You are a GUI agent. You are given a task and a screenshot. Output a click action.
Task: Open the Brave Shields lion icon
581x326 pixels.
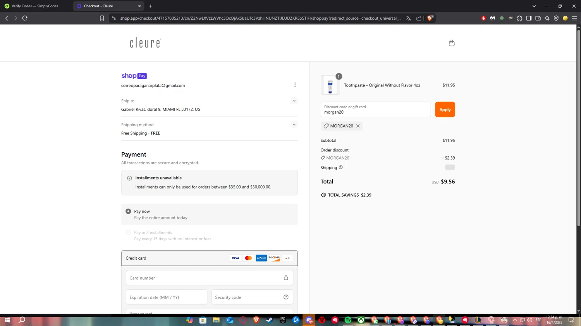point(430,18)
